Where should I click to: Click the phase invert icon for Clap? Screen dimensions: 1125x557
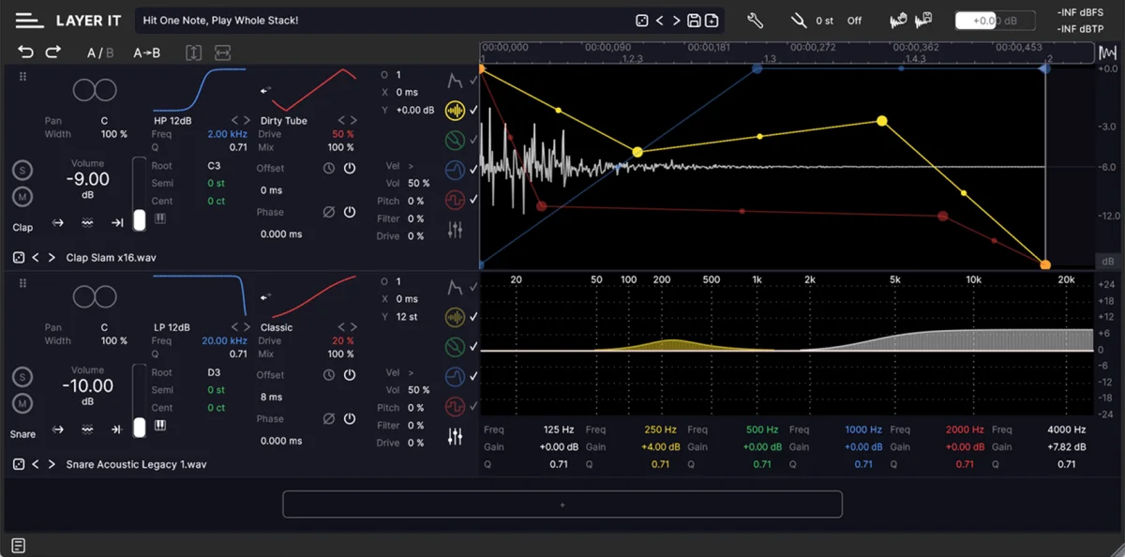(x=328, y=211)
